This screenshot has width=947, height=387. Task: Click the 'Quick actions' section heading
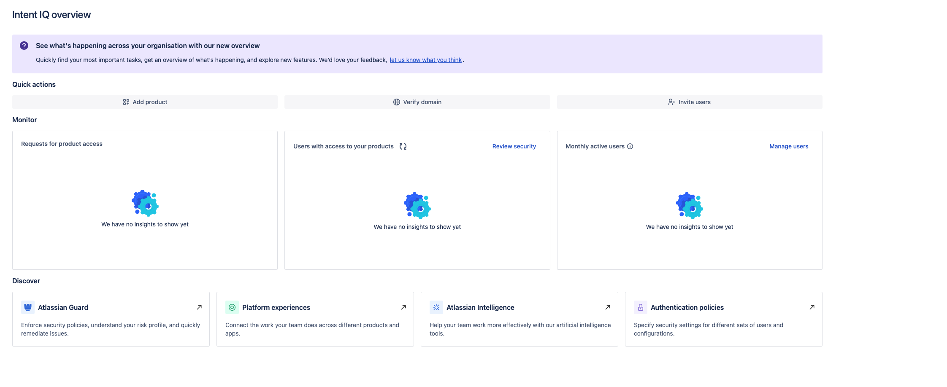pos(34,84)
